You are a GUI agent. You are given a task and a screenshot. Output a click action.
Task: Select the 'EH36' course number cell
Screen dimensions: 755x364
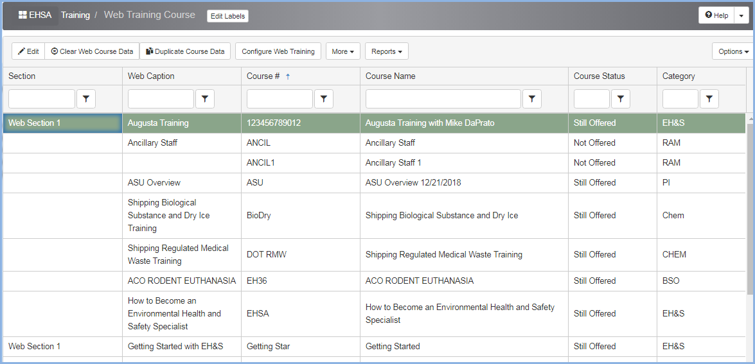tap(301, 281)
